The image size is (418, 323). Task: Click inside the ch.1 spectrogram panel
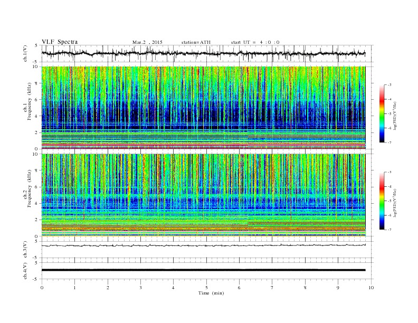[203, 108]
